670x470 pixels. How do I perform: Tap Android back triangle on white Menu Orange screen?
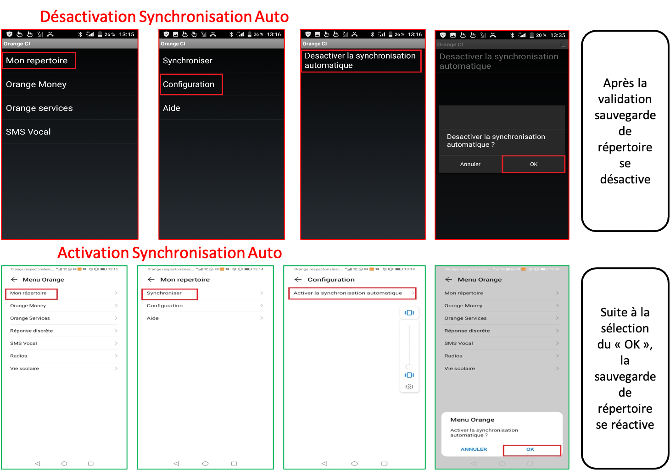[38, 464]
